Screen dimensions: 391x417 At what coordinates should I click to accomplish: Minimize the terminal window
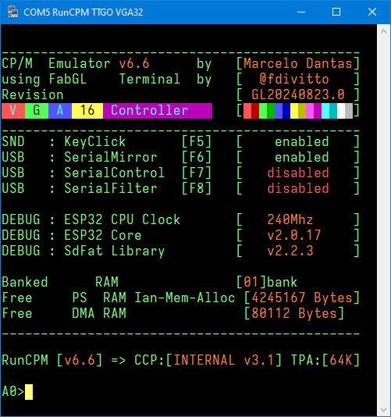(301, 12)
